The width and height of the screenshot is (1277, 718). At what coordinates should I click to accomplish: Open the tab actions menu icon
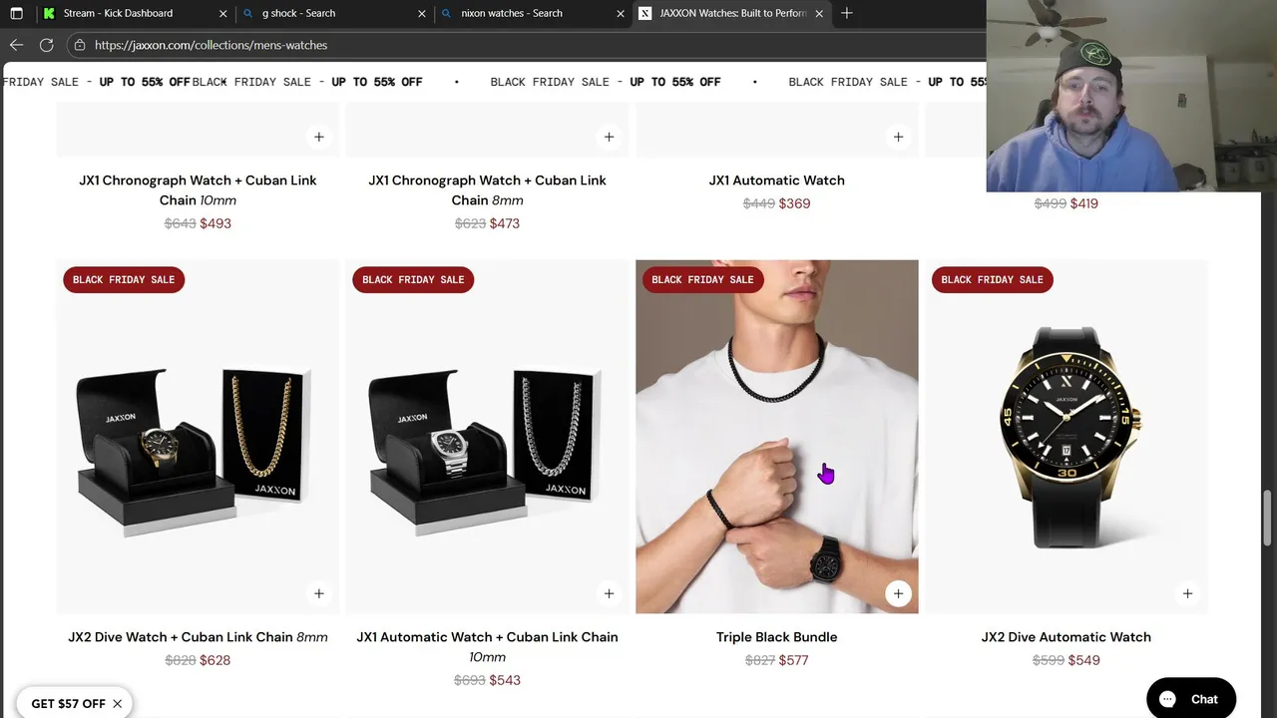point(16,13)
